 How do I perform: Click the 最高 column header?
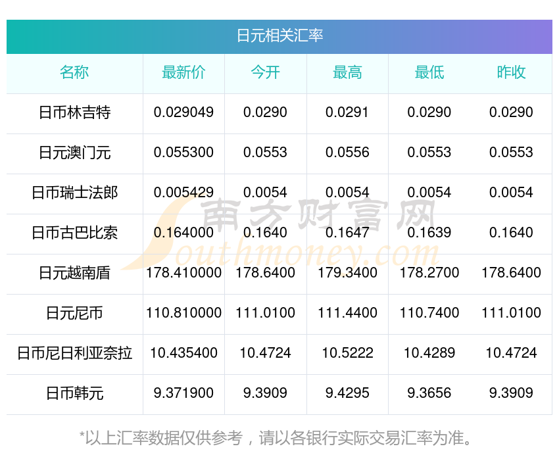(348, 72)
